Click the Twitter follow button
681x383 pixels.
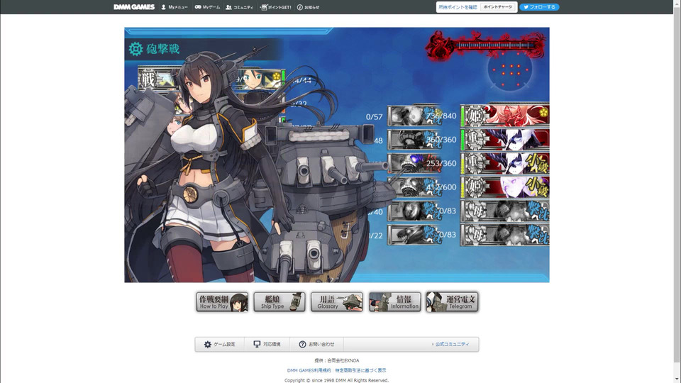click(x=539, y=7)
